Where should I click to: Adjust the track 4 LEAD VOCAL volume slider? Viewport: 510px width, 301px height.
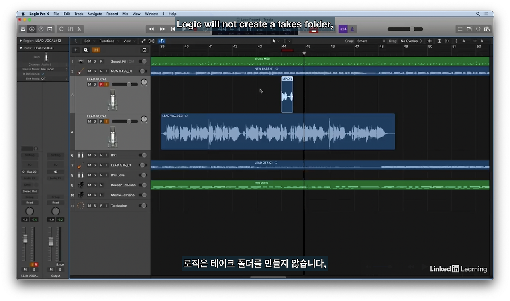pyautogui.click(x=125, y=121)
